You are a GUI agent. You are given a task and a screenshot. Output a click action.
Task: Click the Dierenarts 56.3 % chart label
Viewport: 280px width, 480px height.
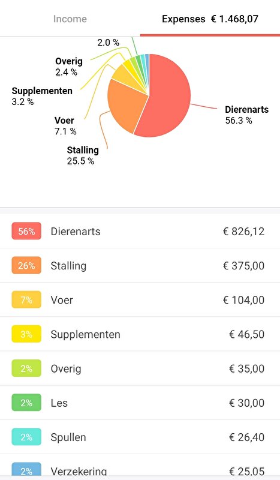(246, 115)
